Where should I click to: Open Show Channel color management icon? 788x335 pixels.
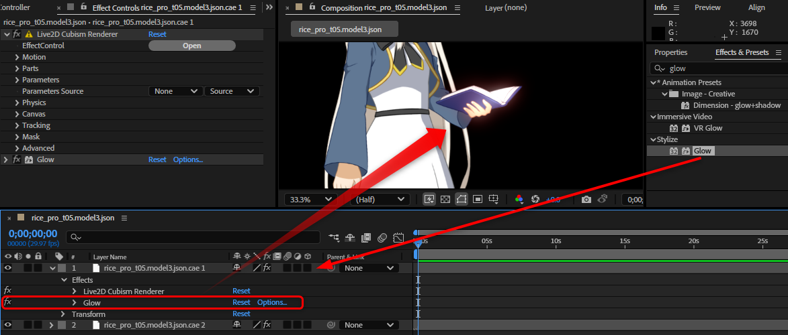(519, 199)
